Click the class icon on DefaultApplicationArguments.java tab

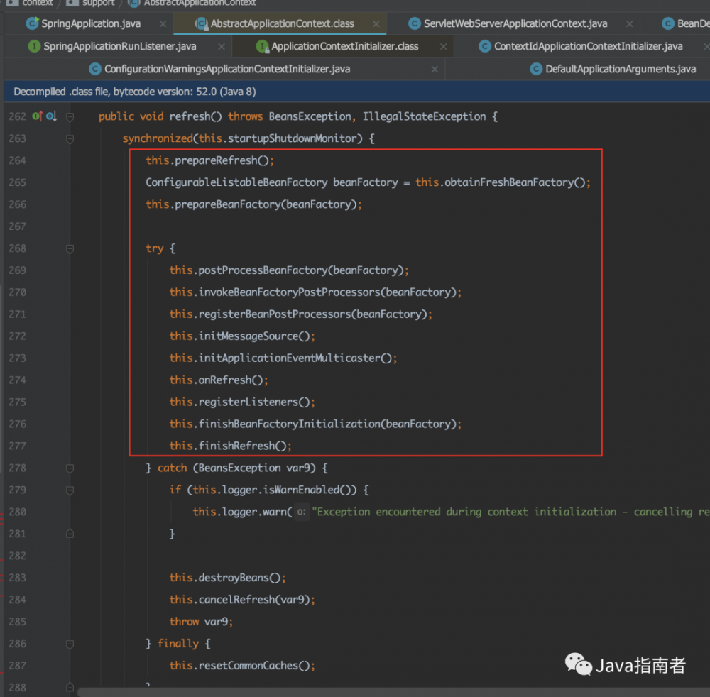[x=537, y=69]
